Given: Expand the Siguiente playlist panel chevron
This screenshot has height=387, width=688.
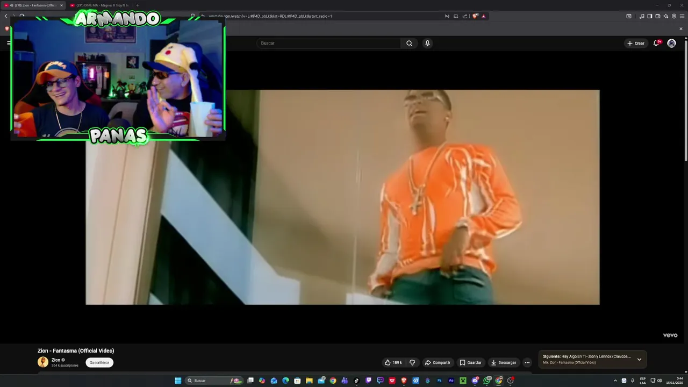Looking at the screenshot, I should pyautogui.click(x=639, y=359).
